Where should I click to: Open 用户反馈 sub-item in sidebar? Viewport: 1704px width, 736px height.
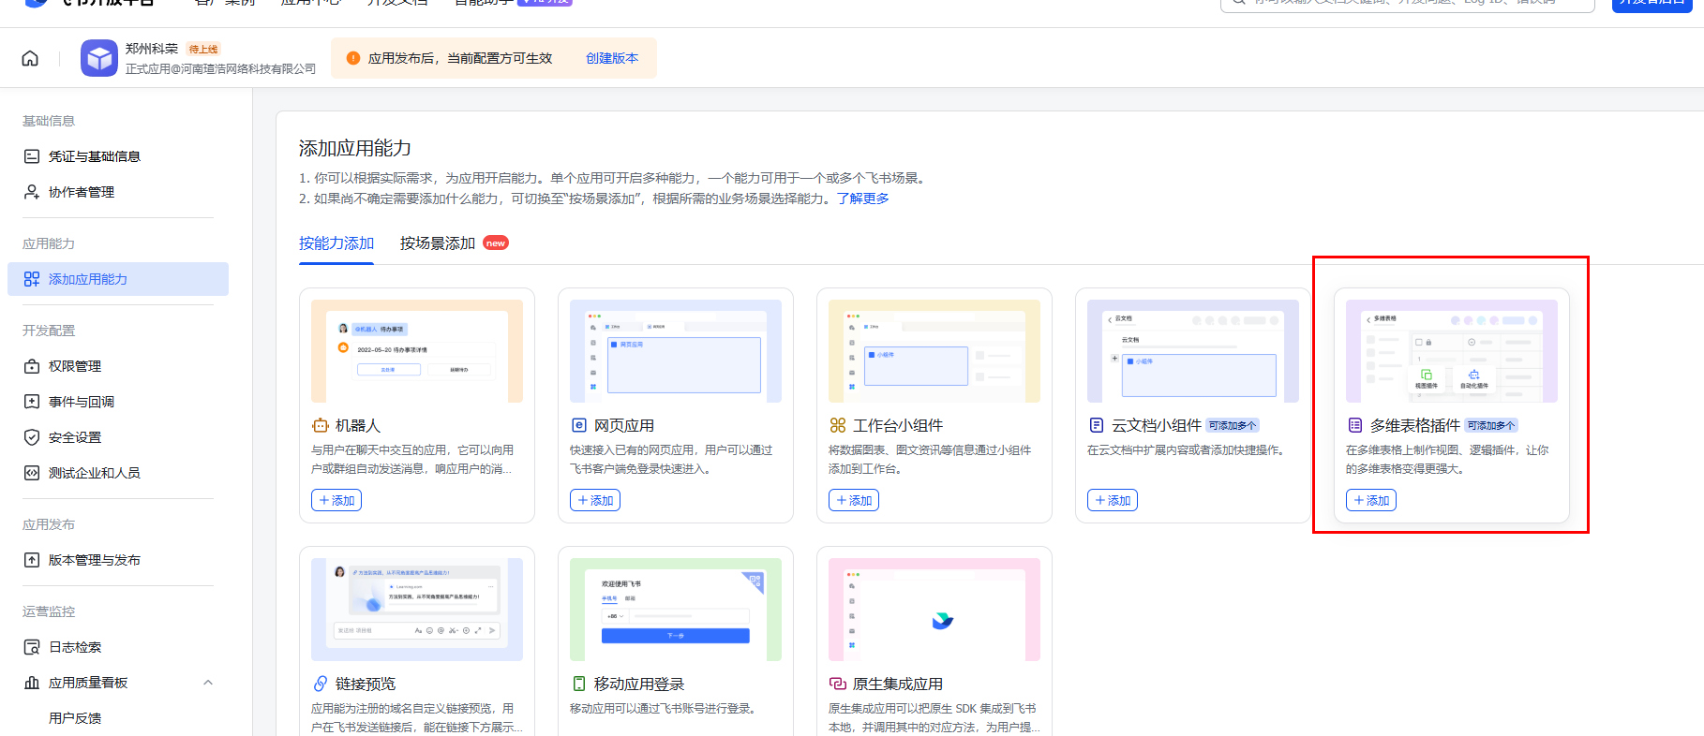pos(75,718)
